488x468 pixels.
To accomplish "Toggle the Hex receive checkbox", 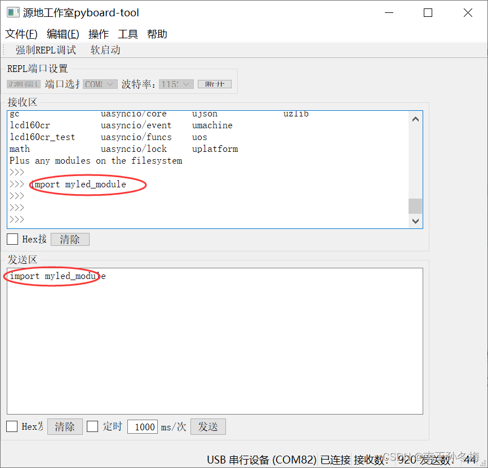I will (12, 239).
